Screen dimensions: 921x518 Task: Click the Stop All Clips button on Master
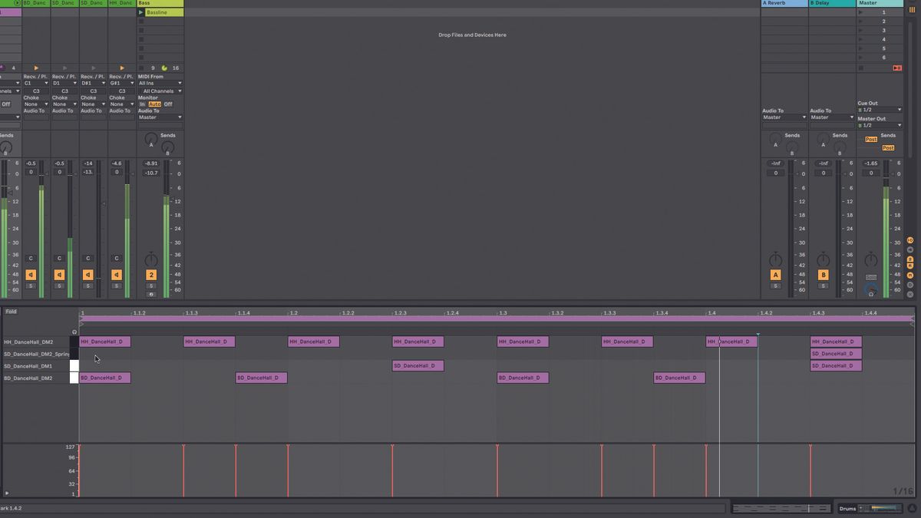(x=897, y=68)
